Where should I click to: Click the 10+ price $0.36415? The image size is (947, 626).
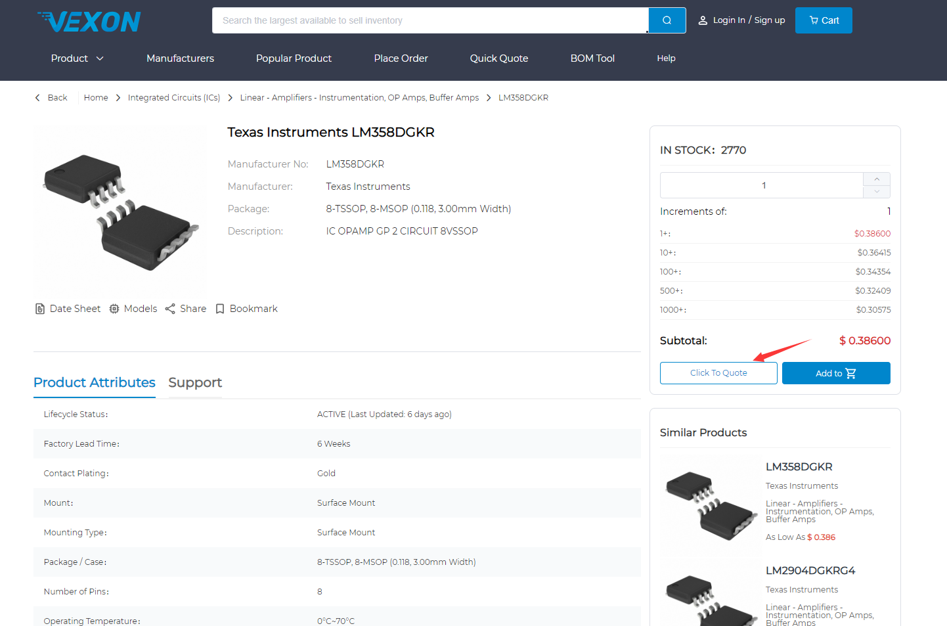coord(873,253)
